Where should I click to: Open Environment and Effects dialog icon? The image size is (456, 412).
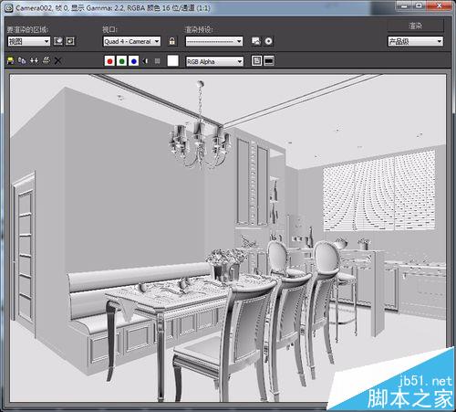pyautogui.click(x=268, y=41)
